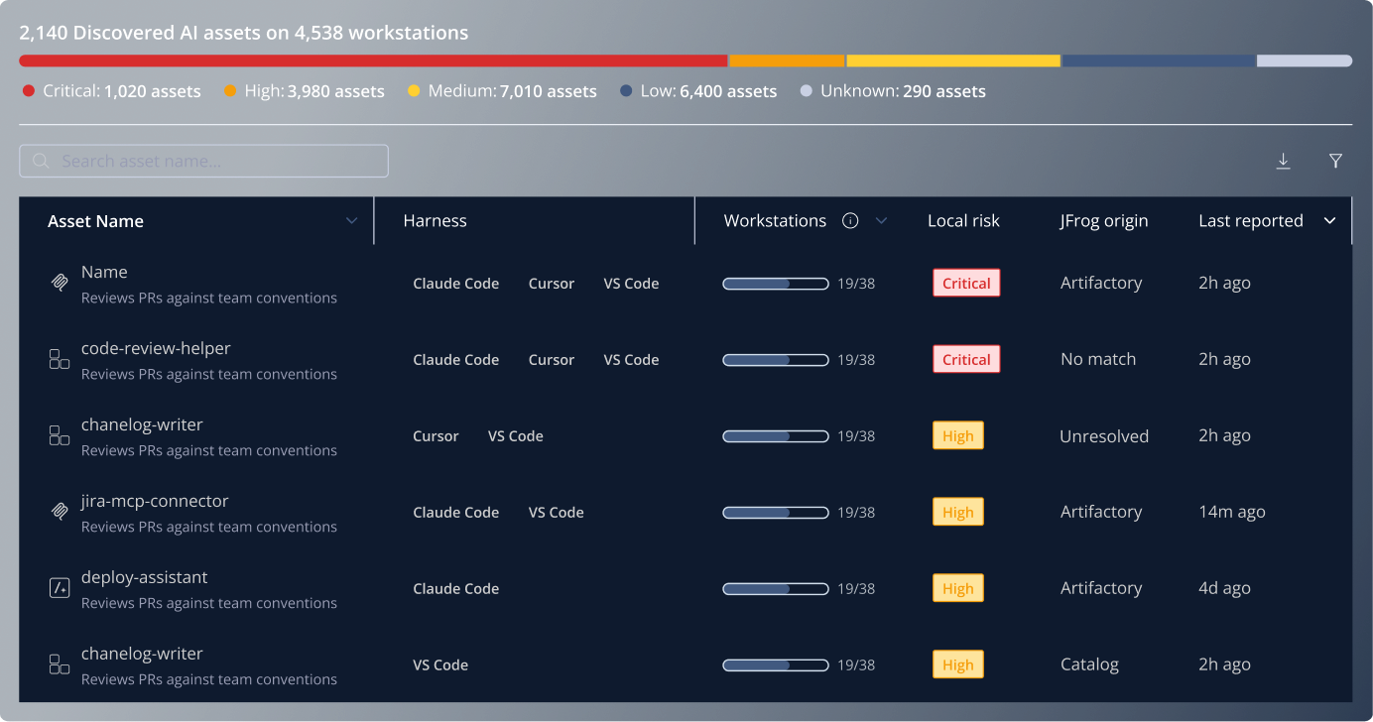
Task: Click the "Catalog" JFrog origin cell
Action: pos(1089,664)
